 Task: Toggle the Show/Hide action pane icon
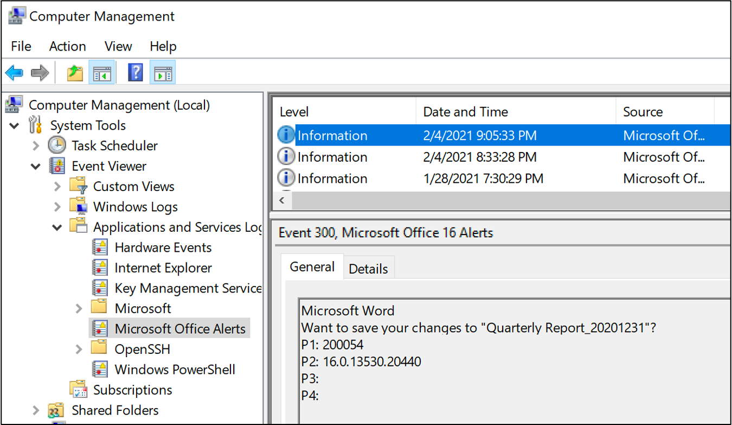pos(163,72)
